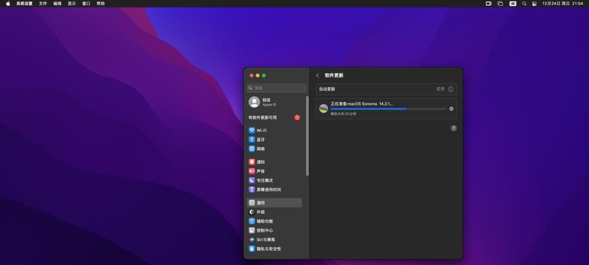Click the help question mark button
The width and height of the screenshot is (589, 265).
pyautogui.click(x=454, y=129)
